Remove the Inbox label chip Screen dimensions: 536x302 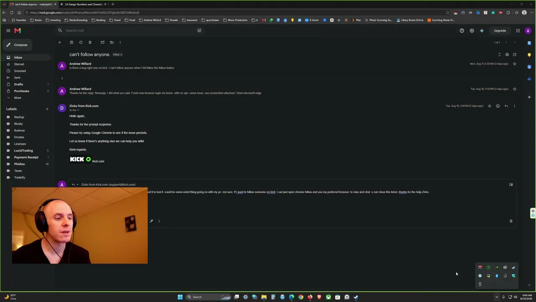click(x=121, y=55)
